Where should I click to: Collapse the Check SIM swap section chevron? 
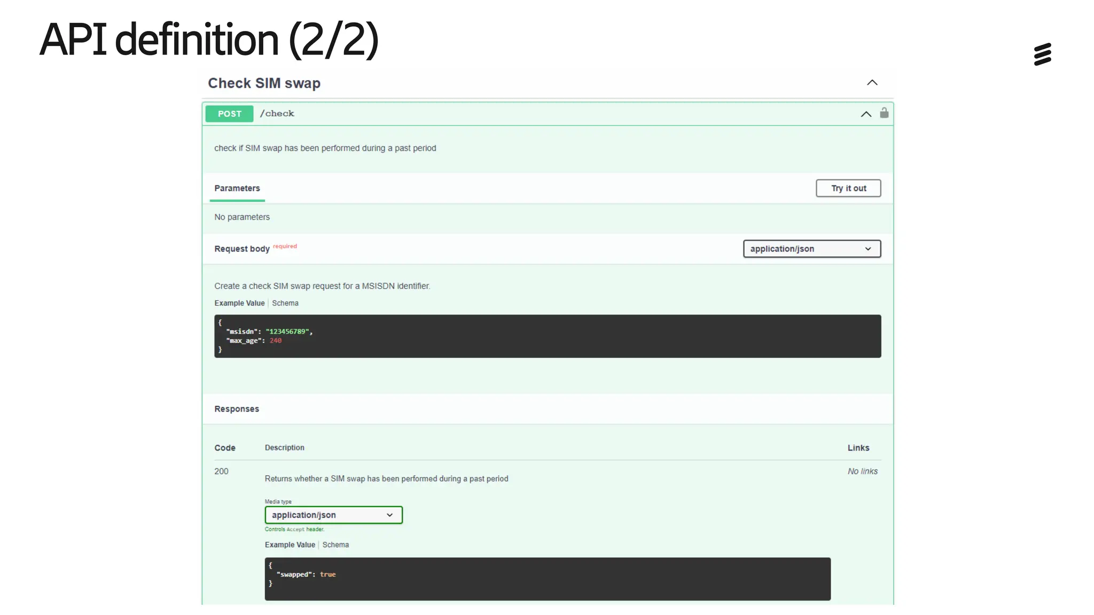pyautogui.click(x=872, y=83)
